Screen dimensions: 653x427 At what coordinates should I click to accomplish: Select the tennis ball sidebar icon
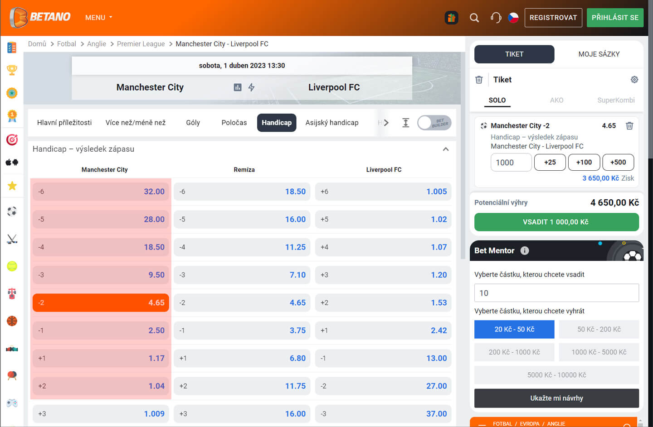(12, 266)
